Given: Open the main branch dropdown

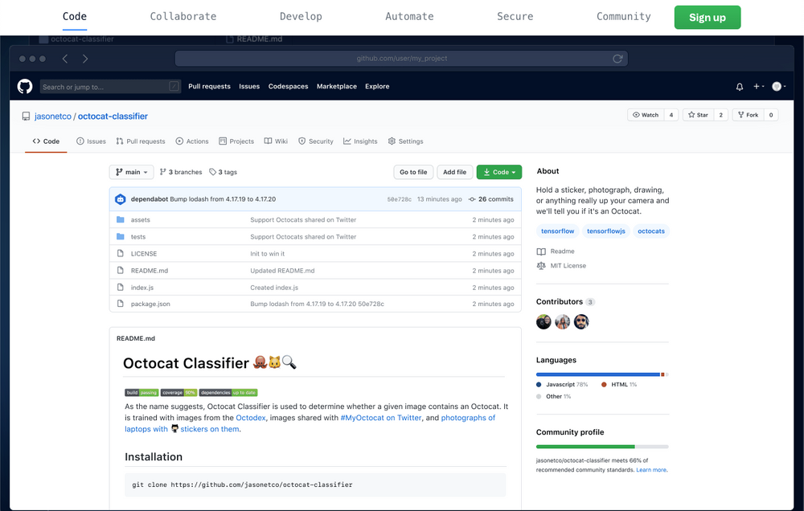Looking at the screenshot, I should pyautogui.click(x=131, y=171).
